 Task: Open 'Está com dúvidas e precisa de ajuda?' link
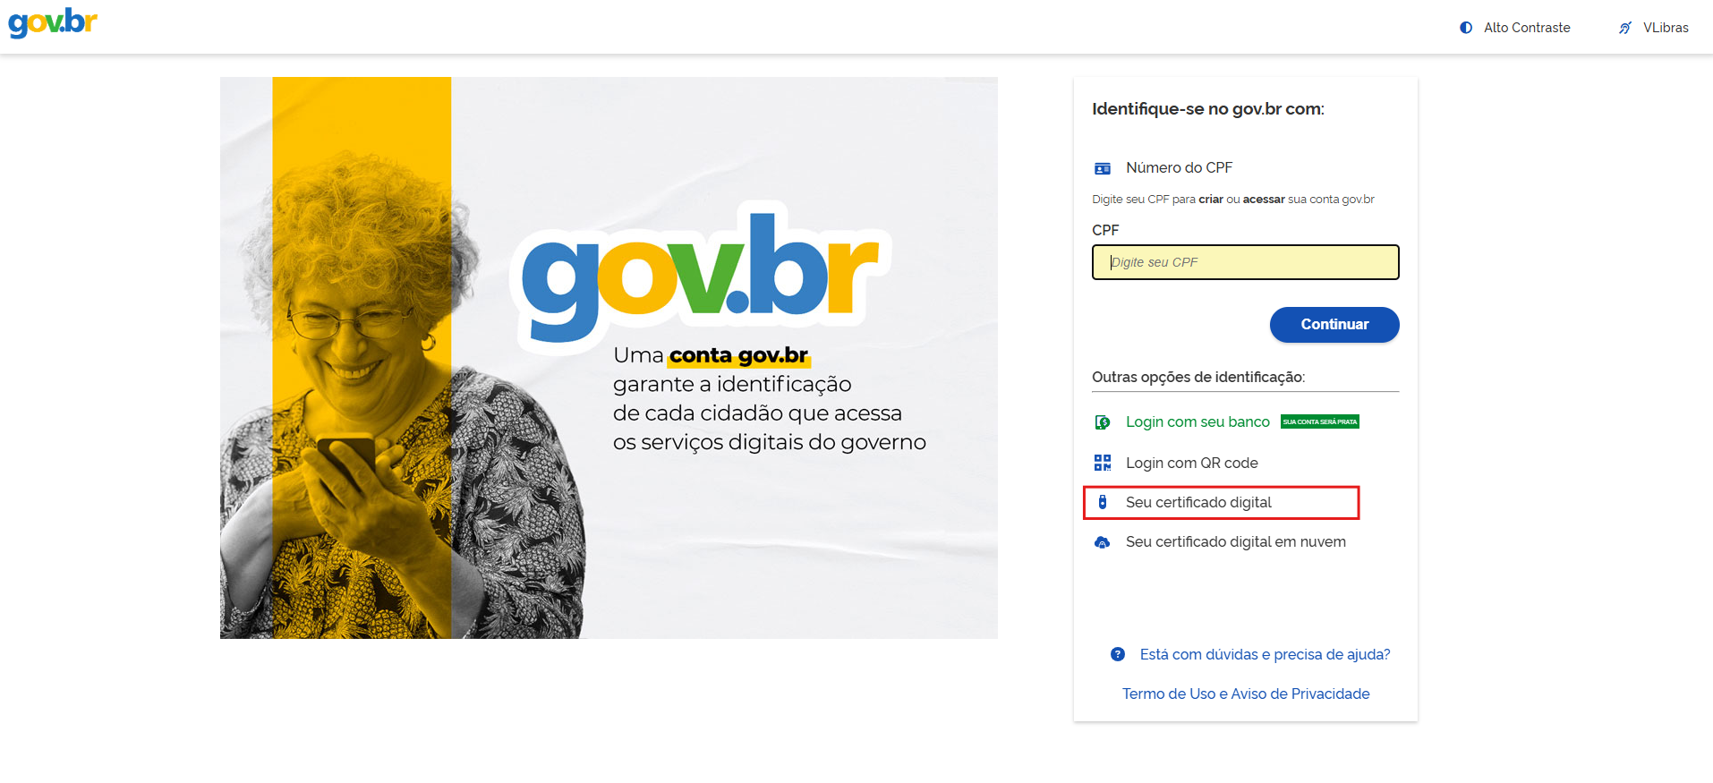tap(1265, 654)
